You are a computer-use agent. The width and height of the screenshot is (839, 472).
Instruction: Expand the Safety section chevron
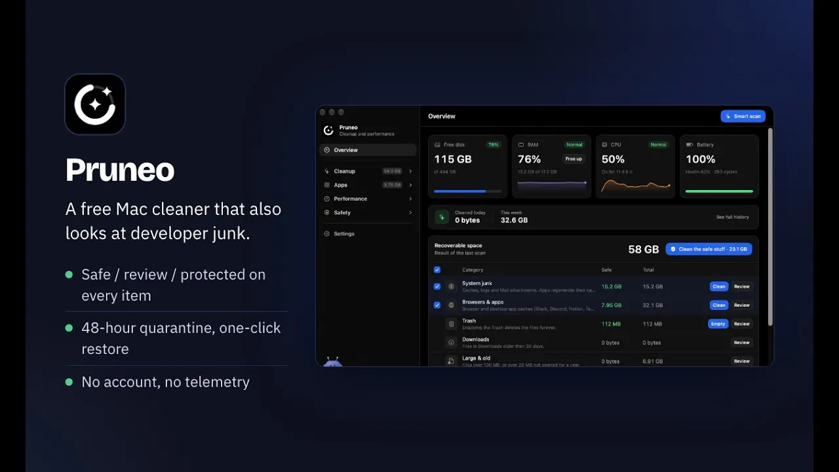pos(410,212)
